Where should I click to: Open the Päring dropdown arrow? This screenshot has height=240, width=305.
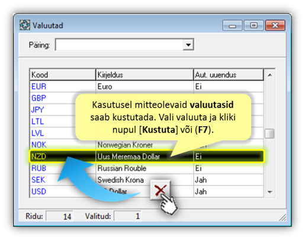[x=188, y=44]
